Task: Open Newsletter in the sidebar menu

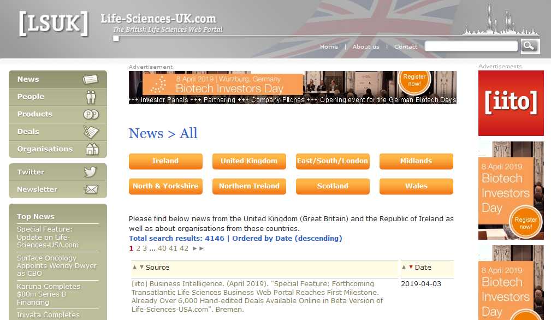Action: tap(58, 189)
